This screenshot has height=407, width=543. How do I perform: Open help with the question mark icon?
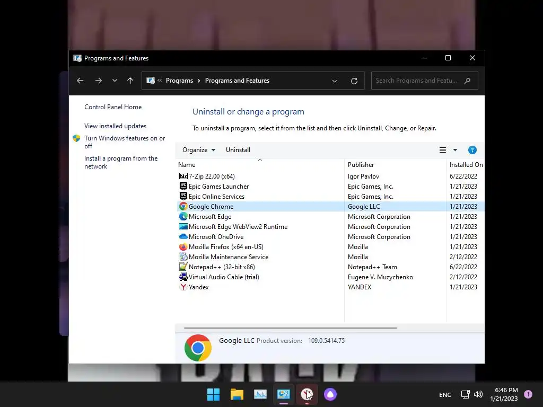pos(472,150)
